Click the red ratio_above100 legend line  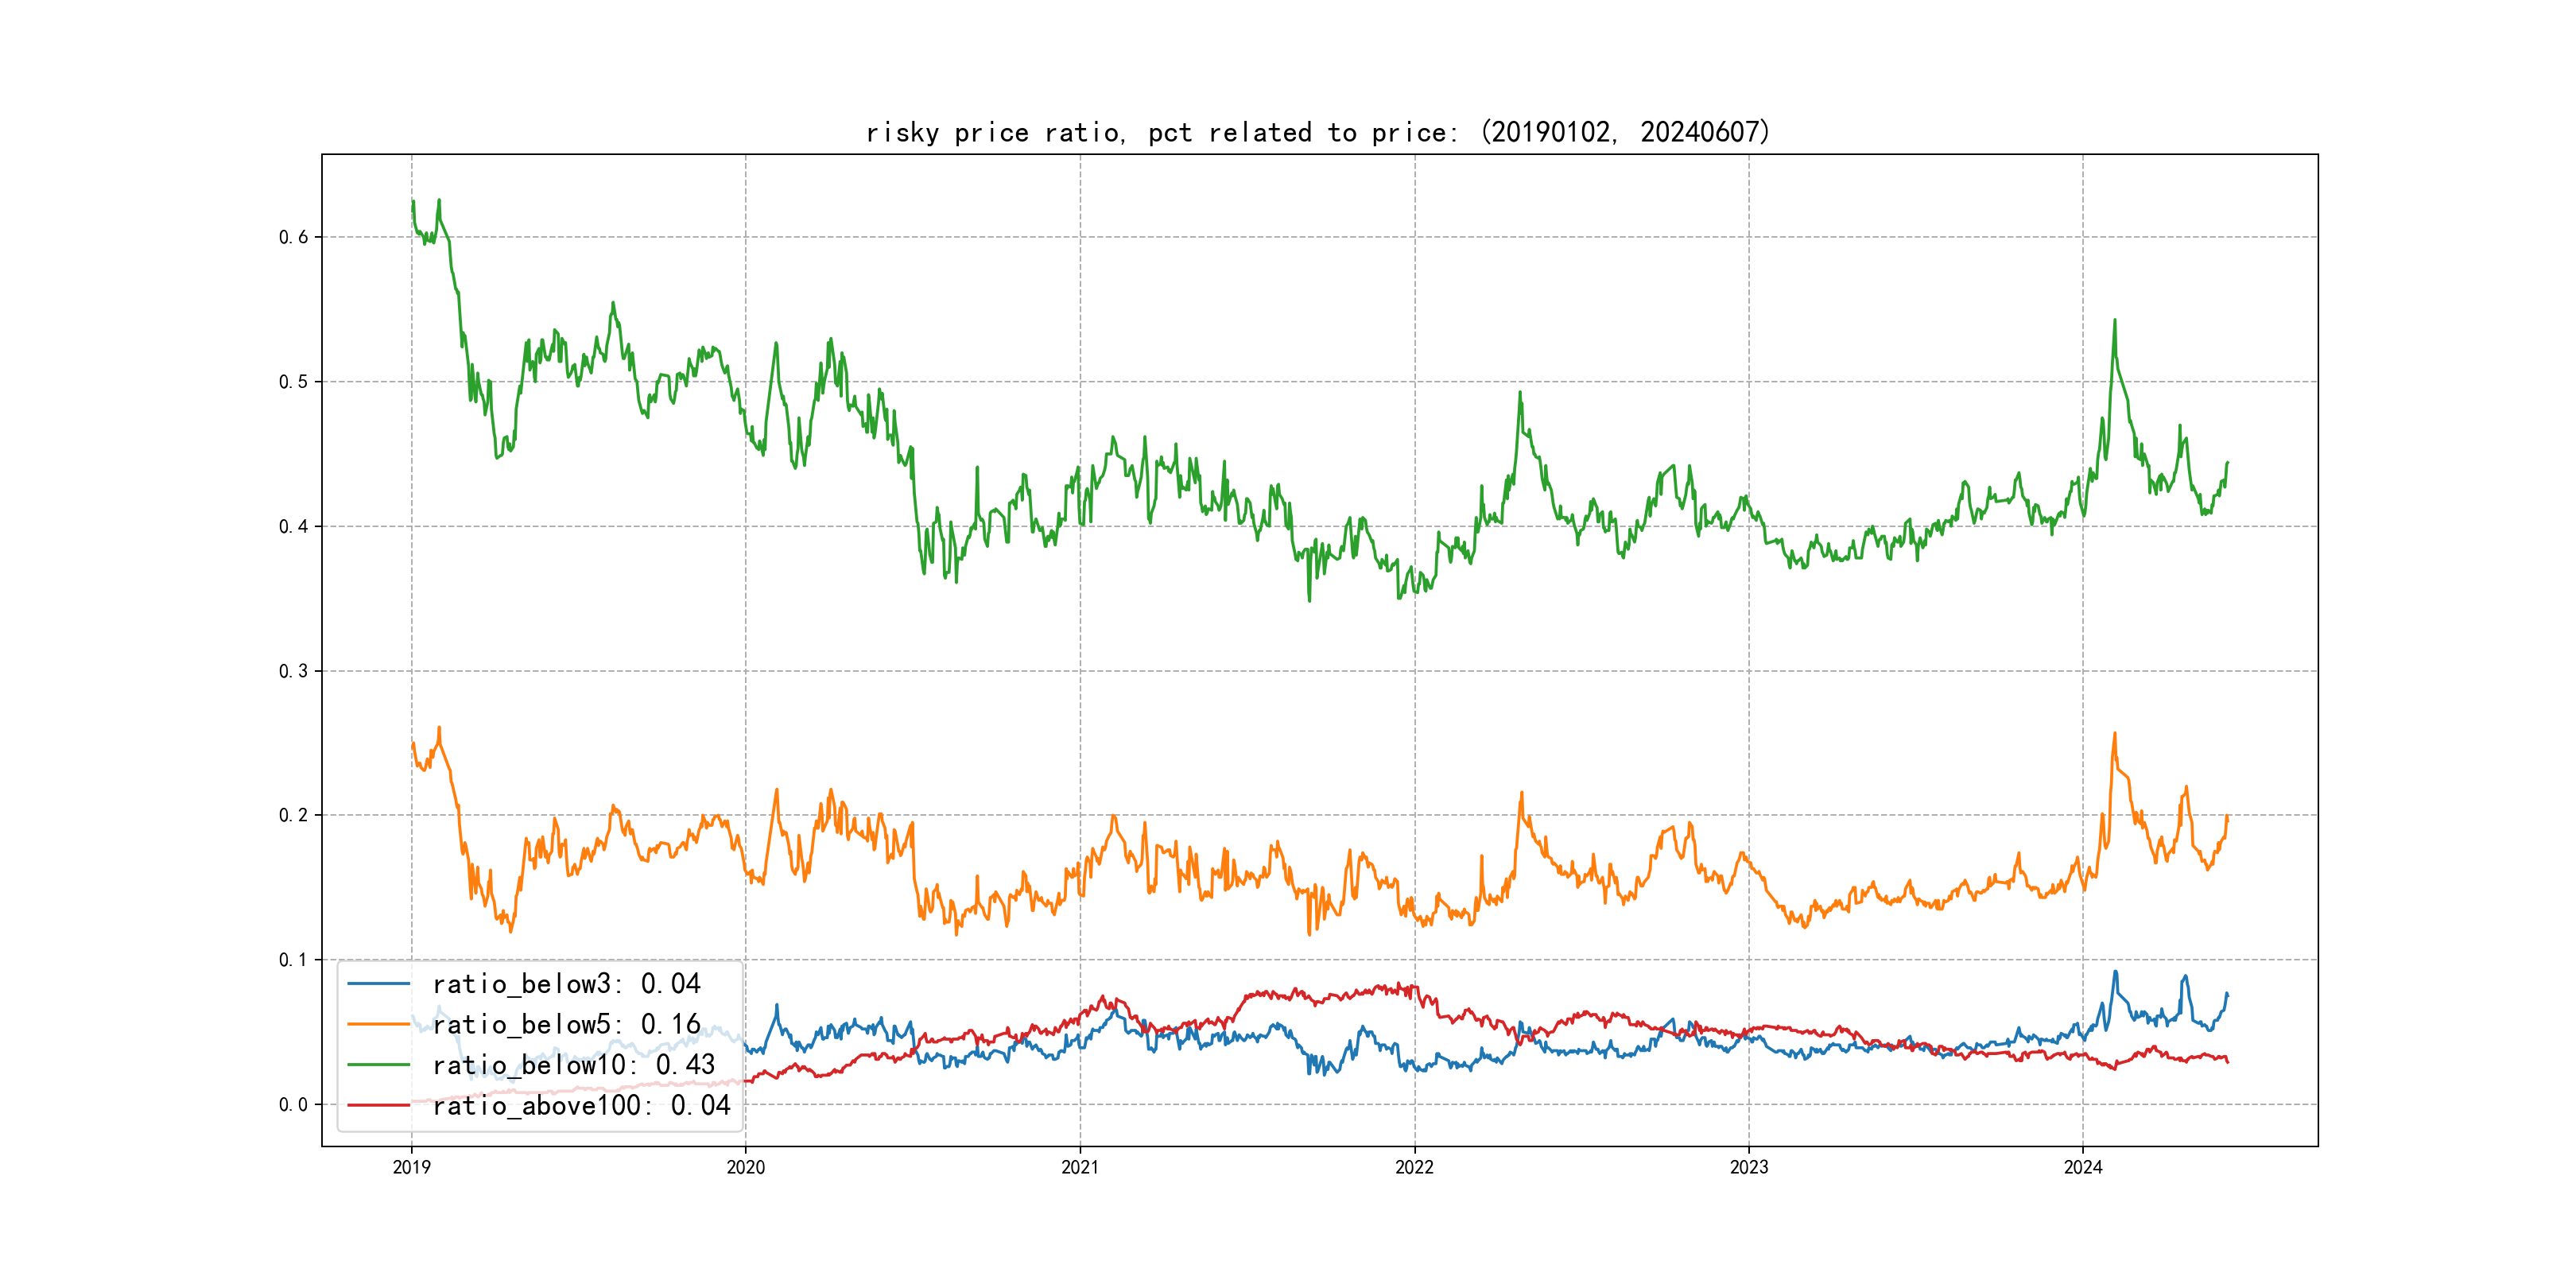pyautogui.click(x=378, y=1105)
